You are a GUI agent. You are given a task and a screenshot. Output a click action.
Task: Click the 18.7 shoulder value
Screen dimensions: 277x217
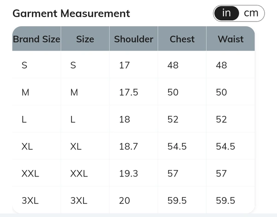(128, 146)
